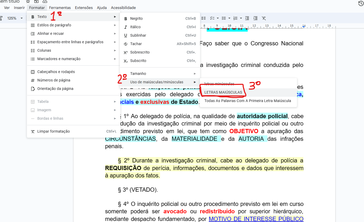Expand the Colunas submenu
This screenshot has width=364, height=222.
74,50
